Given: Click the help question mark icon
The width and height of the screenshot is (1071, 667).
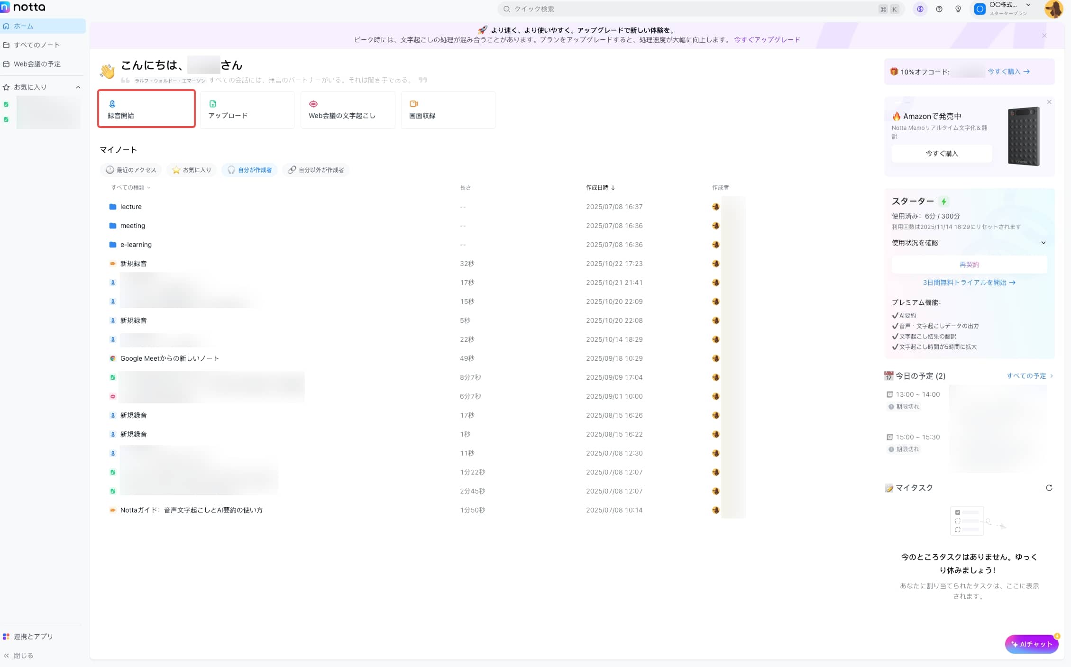Looking at the screenshot, I should [x=939, y=9].
